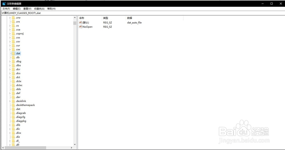
Task: Expand the .dbg key
Action: click(x=10, y=62)
